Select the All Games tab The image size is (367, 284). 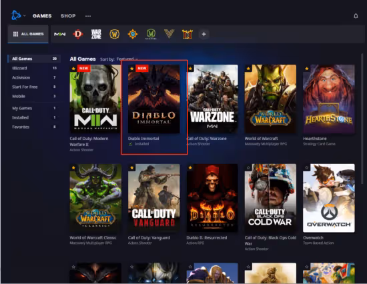coord(28,34)
